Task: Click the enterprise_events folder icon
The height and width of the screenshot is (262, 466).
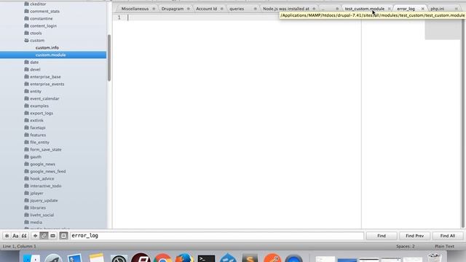Action: [26, 84]
